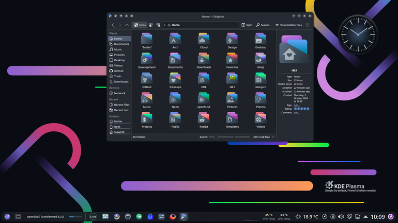Open the virtual desktop overview icon
The width and height of the screenshot is (398, 223).
click(x=18, y=217)
